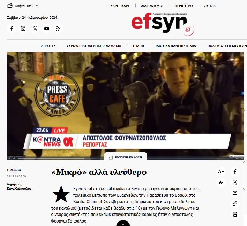Open the efsyr YouTube channel icon
The image size is (247, 226).
46,29
